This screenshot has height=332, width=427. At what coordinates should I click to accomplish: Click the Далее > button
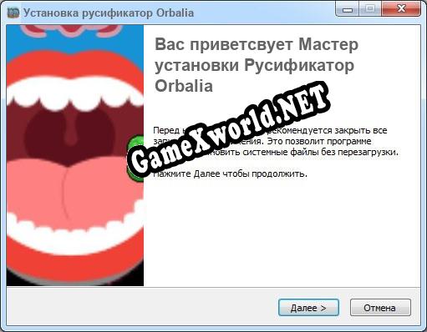coord(308,307)
